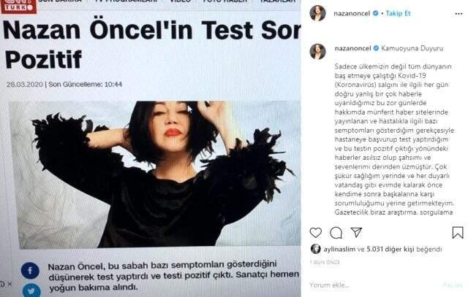Open the post timestamp under the likes

coord(325,262)
